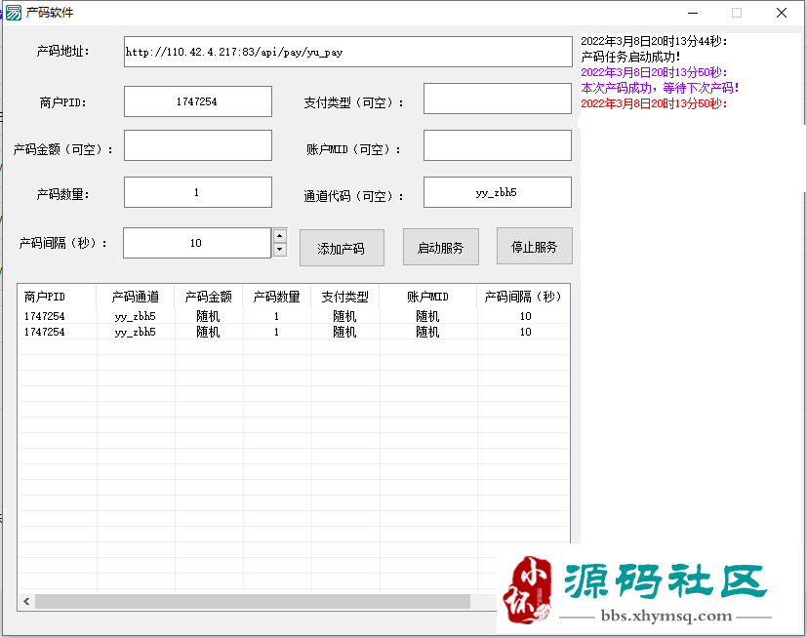Select the 支付类型 input box
The height and width of the screenshot is (638, 807).
click(x=497, y=99)
